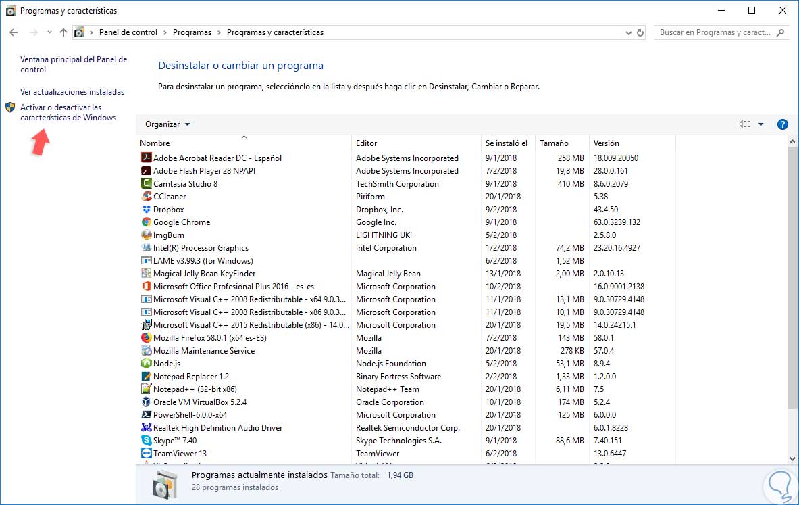Click the Magical Jelly Bean KeyFinder icon
The image size is (799, 505).
[x=147, y=273]
